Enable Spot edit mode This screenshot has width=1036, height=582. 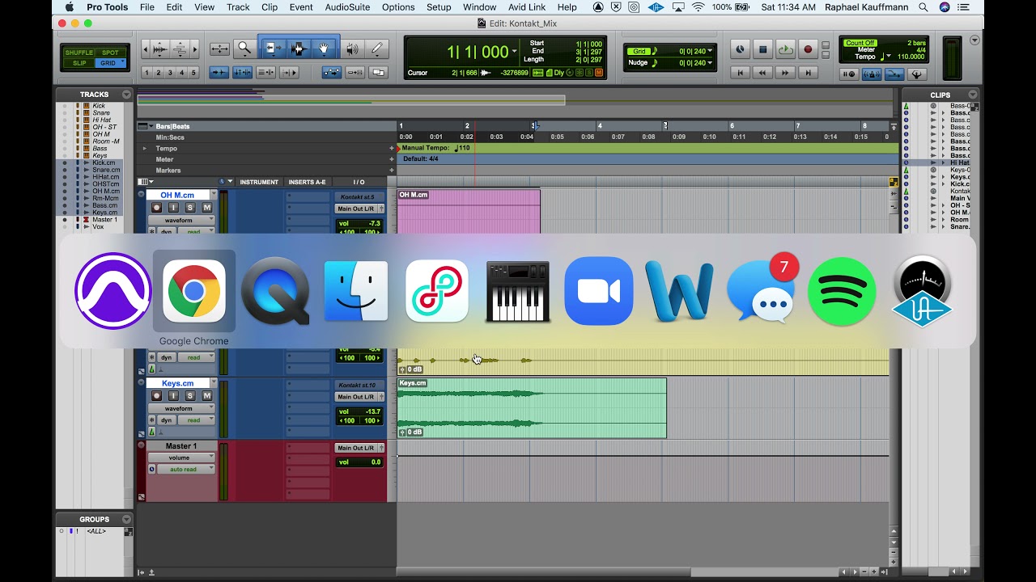[x=110, y=53]
